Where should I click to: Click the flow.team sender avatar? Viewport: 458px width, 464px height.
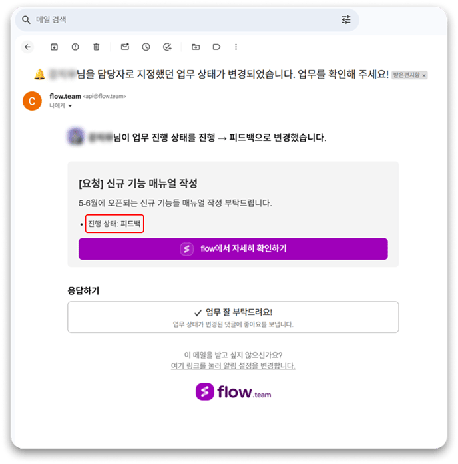pyautogui.click(x=32, y=101)
